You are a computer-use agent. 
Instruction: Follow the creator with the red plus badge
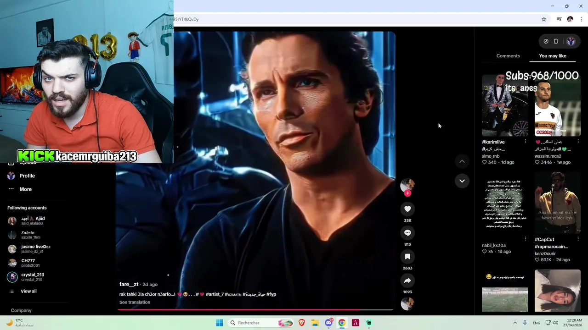(407, 193)
